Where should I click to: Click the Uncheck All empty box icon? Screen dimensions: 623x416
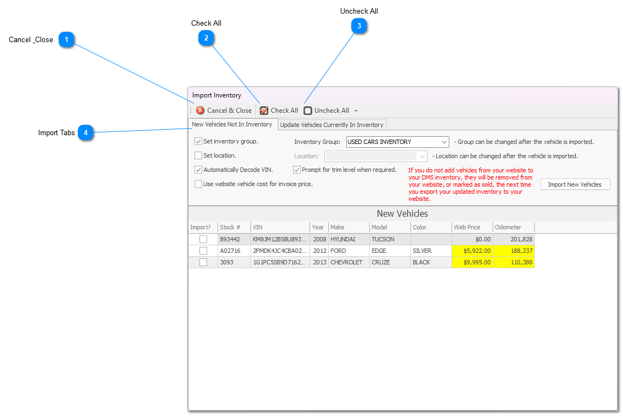click(x=307, y=111)
